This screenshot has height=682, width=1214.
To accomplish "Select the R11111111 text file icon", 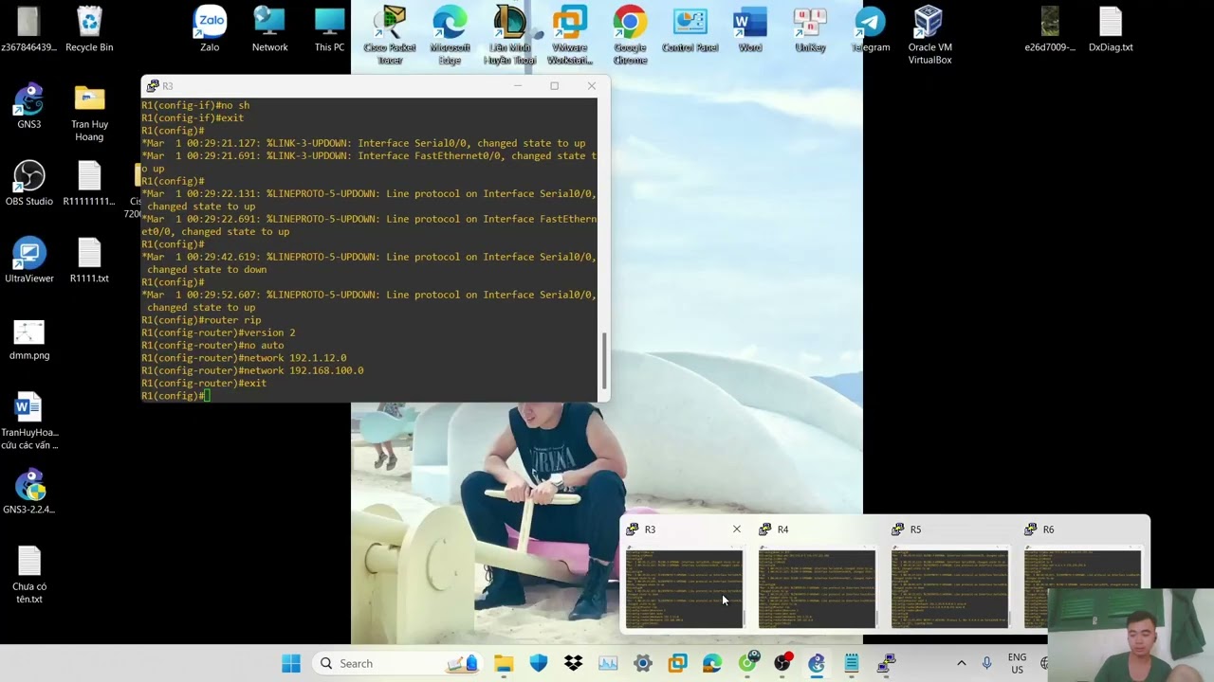I will [89, 183].
